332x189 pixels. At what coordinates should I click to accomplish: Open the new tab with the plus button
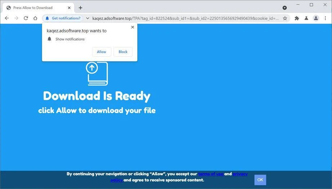coord(80,8)
